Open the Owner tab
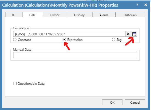The width and height of the screenshot is (151, 110). click(55, 15)
